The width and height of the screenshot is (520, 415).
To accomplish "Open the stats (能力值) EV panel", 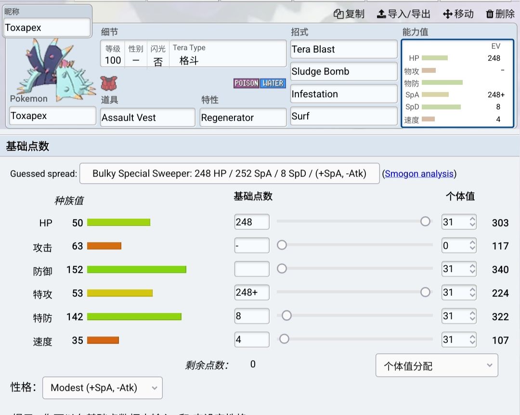I will pyautogui.click(x=457, y=83).
